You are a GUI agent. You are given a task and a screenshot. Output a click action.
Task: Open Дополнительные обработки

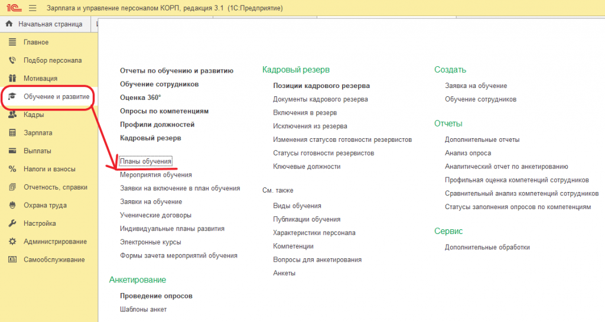coord(487,247)
